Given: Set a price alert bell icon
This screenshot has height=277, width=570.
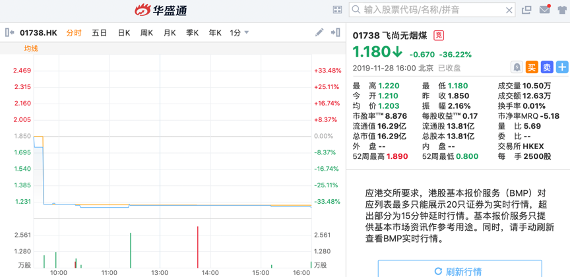Looking at the screenshot, I should point(517,67).
